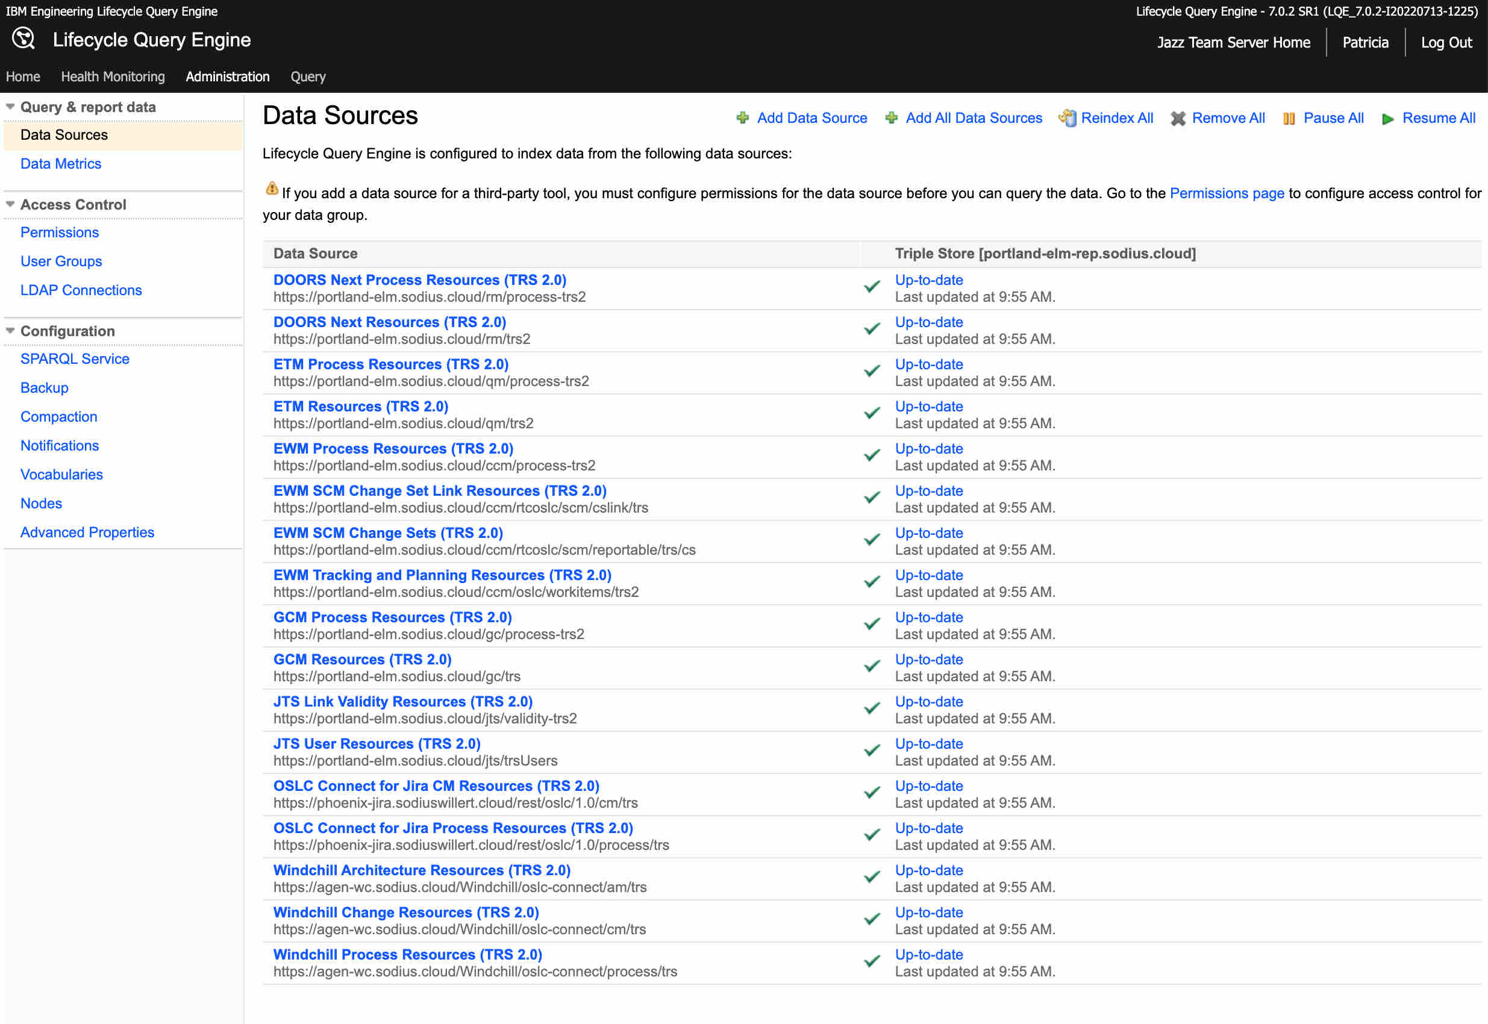
Task: Click the green check for DOORS Next Resources
Action: click(x=871, y=329)
